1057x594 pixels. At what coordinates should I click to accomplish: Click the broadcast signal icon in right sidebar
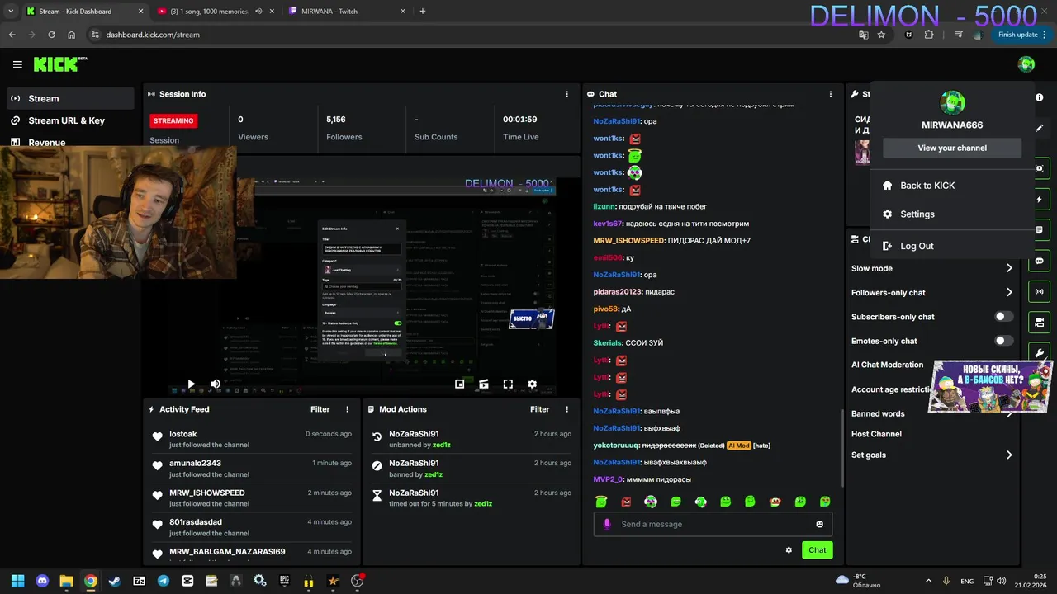point(1039,291)
